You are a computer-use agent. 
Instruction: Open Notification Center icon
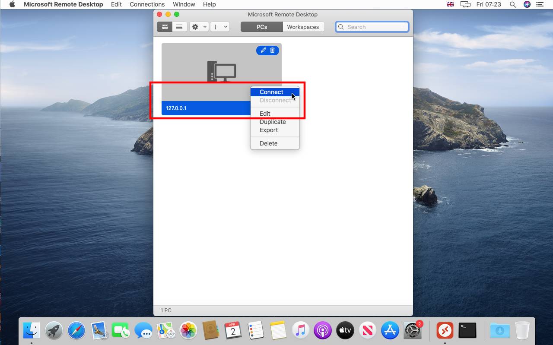pos(539,4)
